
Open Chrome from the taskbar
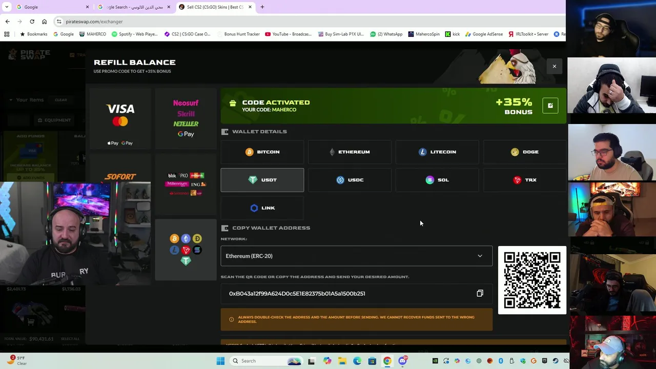click(387, 361)
